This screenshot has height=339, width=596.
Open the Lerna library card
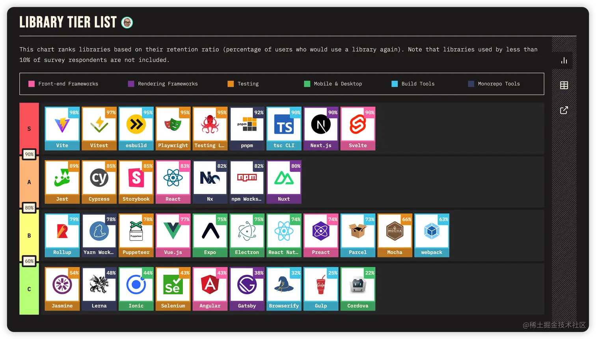[99, 289]
